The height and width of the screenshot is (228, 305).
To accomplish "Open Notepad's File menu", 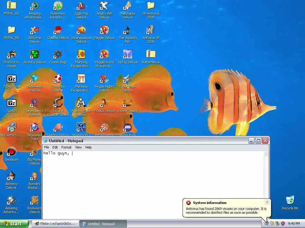I will [46, 147].
